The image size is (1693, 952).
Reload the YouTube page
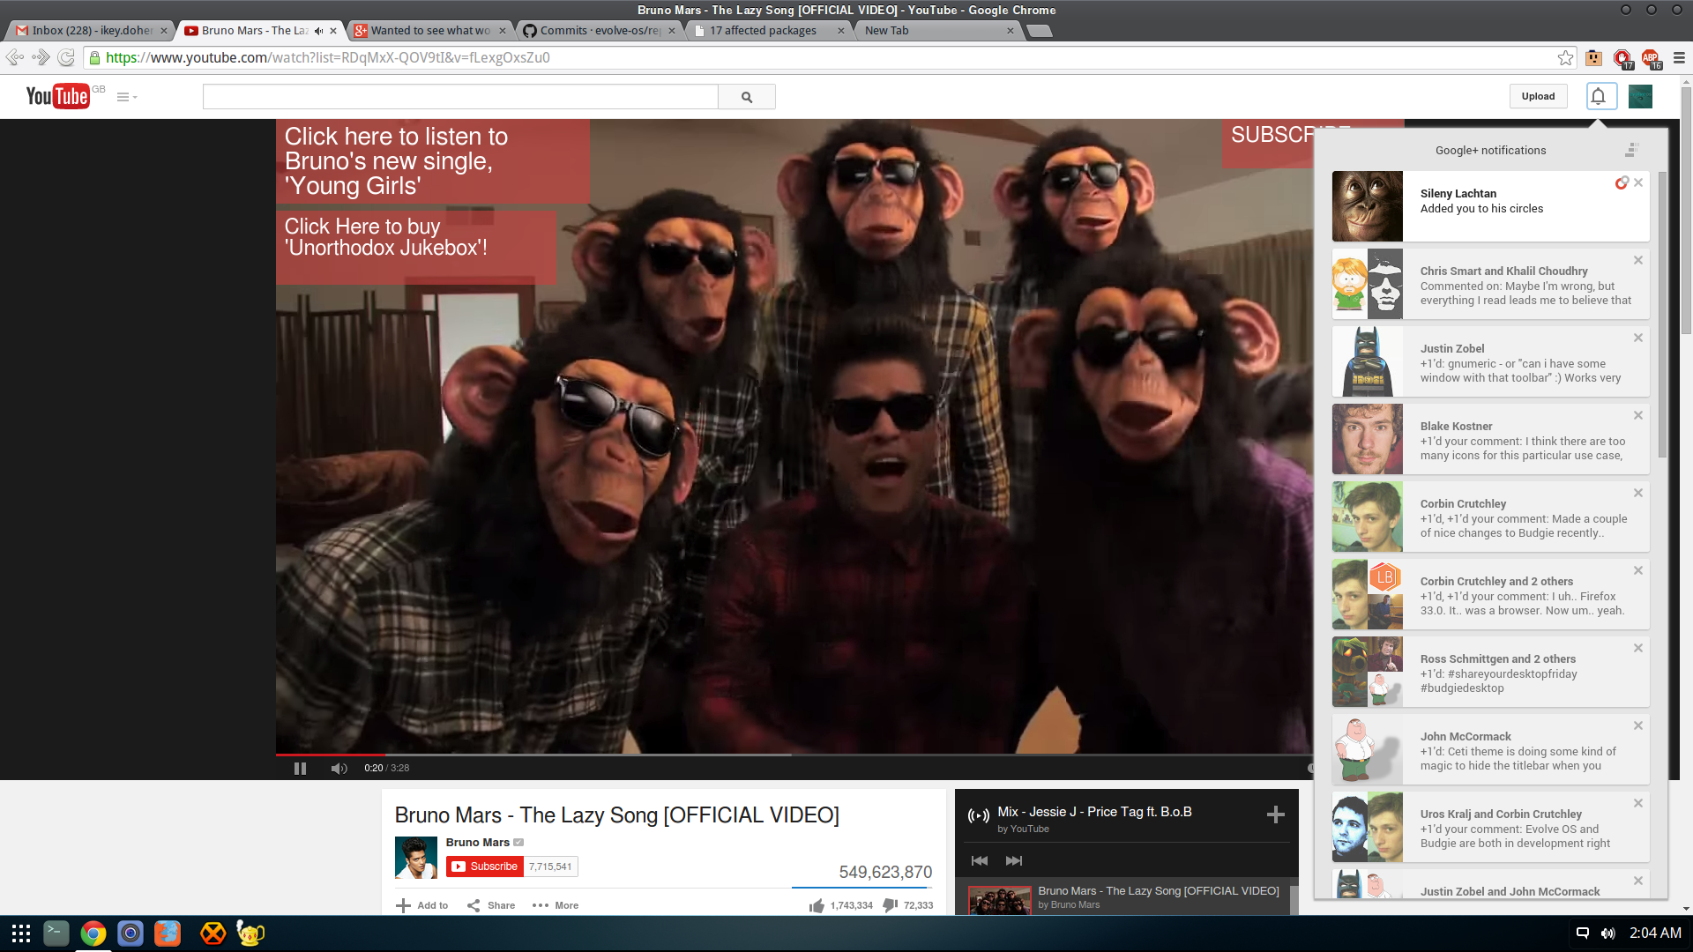[x=66, y=57]
